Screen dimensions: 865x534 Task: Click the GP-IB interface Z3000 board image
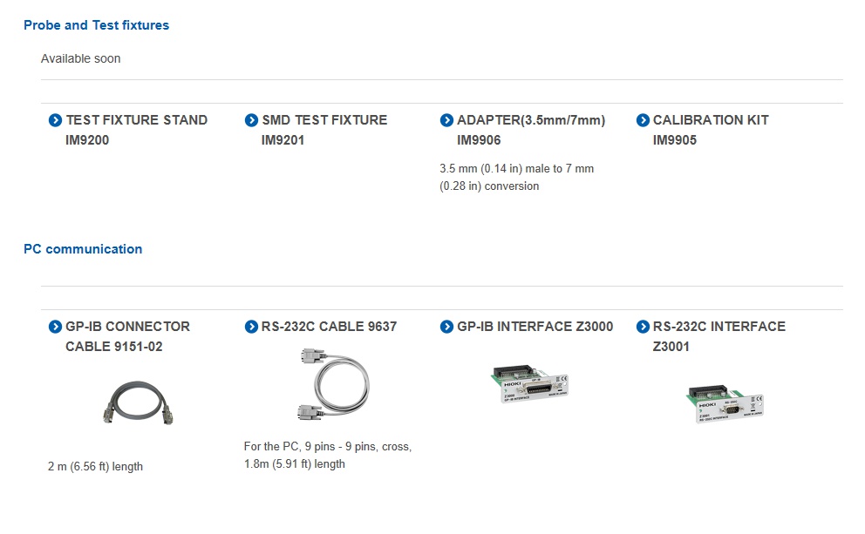(x=529, y=383)
